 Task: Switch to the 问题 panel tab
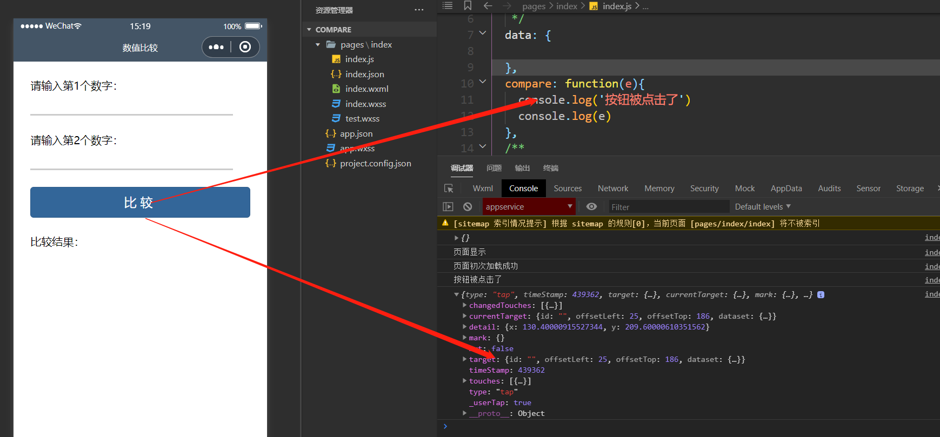click(x=494, y=168)
